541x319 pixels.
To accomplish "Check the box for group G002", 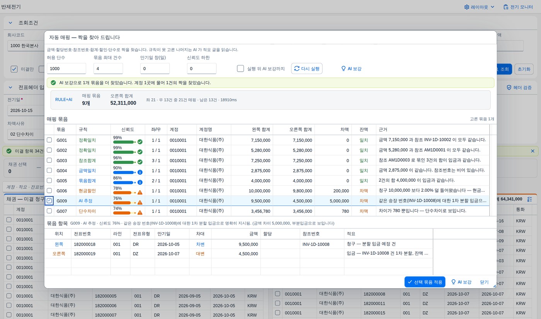I will (49, 150).
